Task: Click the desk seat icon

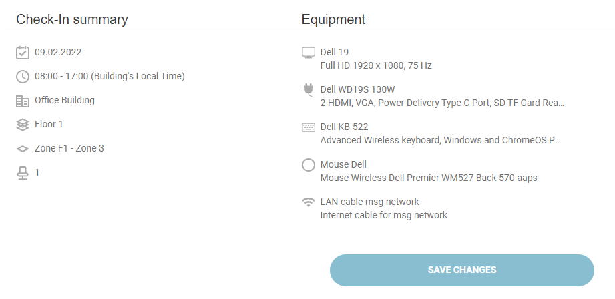Action: [x=23, y=173]
